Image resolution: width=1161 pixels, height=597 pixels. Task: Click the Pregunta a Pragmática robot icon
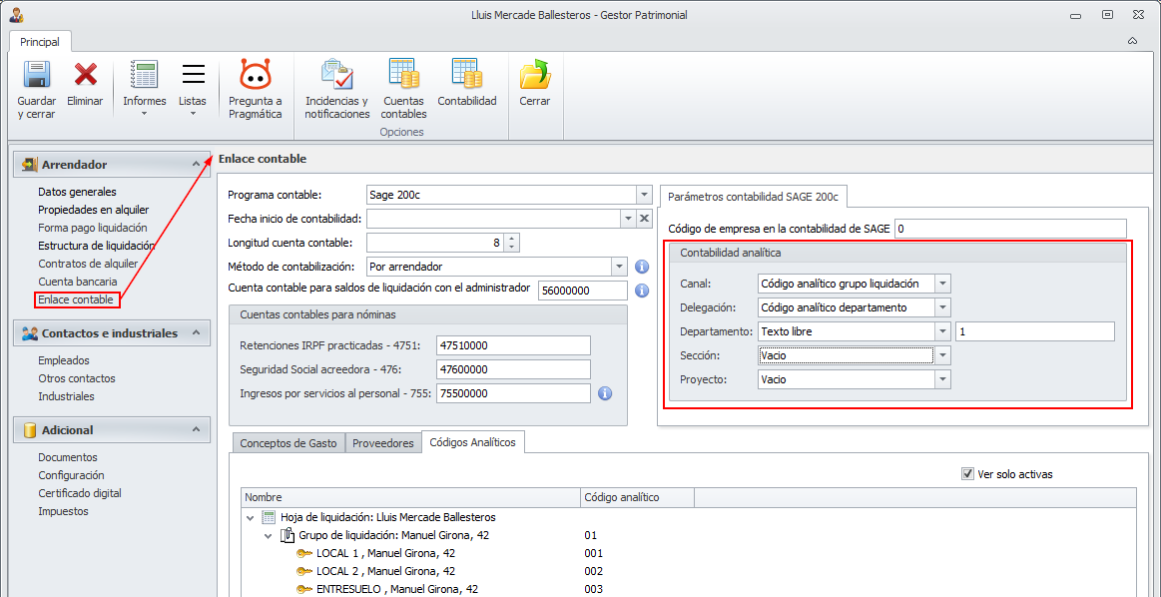[256, 76]
